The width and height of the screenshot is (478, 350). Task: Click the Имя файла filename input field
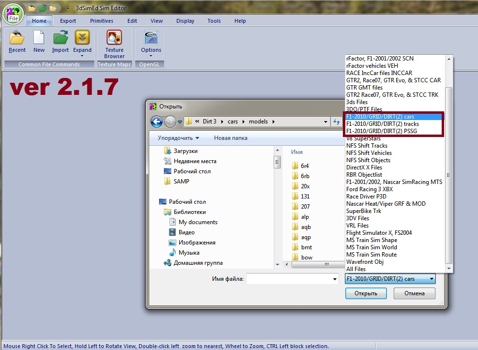click(x=289, y=279)
